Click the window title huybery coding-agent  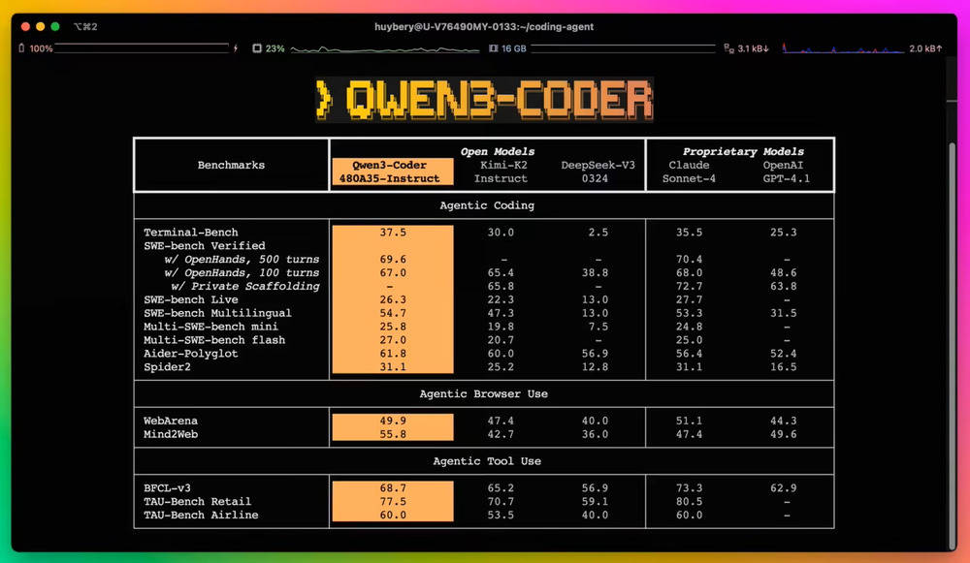[x=484, y=26]
